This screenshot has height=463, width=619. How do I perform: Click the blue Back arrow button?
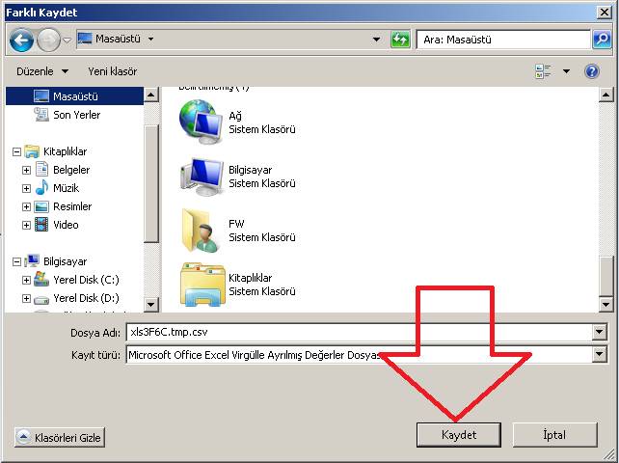pos(21,40)
